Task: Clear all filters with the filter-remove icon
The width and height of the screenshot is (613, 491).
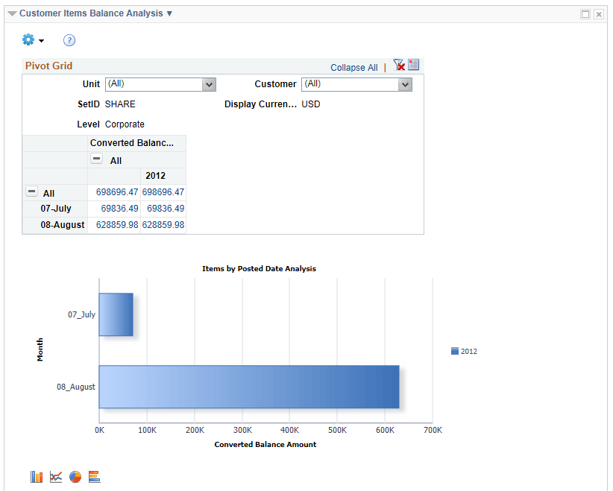Action: point(398,65)
